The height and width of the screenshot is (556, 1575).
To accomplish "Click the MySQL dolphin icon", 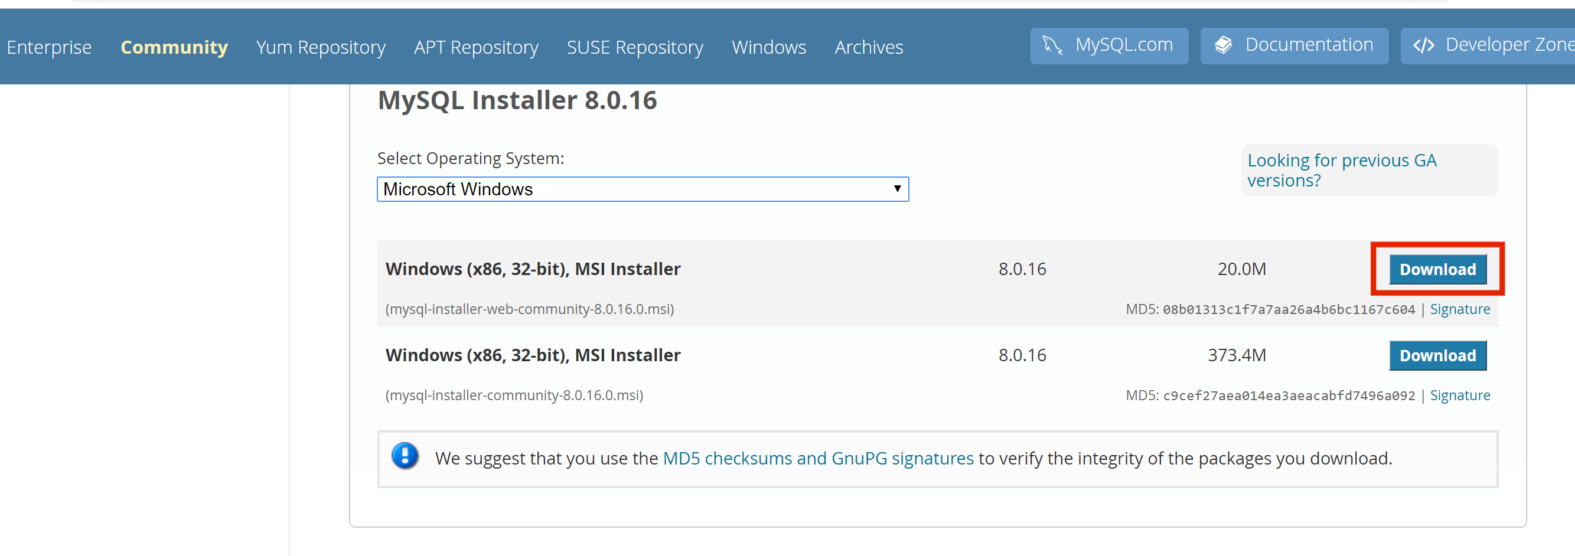I will [x=1052, y=45].
